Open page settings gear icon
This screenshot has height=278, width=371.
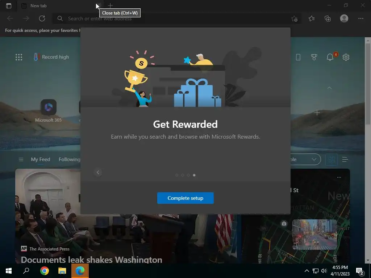pos(346,57)
